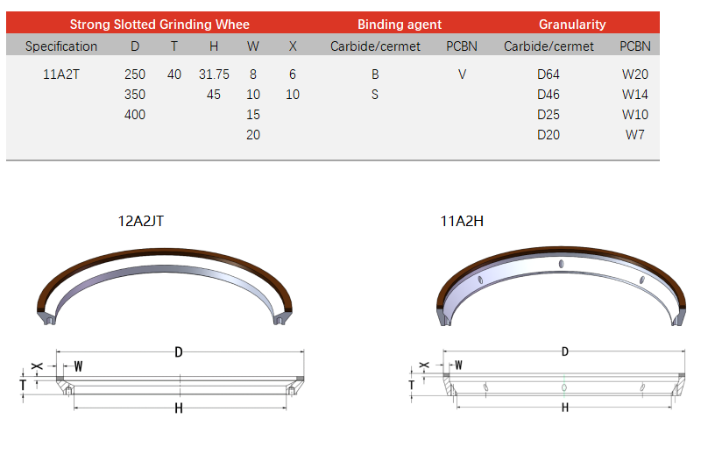This screenshot has width=708, height=454.
Task: Click the W value '8'
Action: pyautogui.click(x=253, y=74)
